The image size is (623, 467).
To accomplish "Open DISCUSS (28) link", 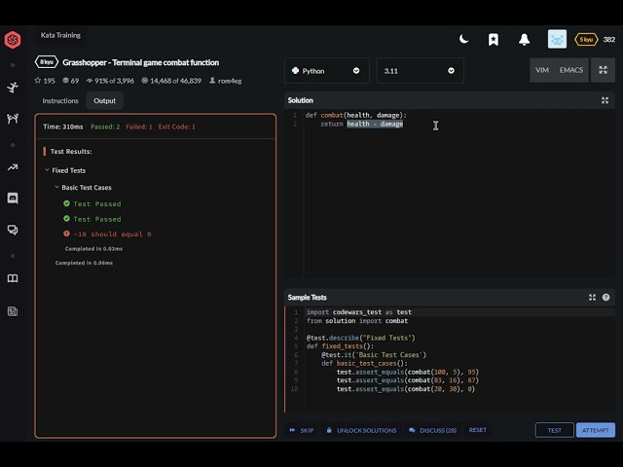I will tap(432, 430).
